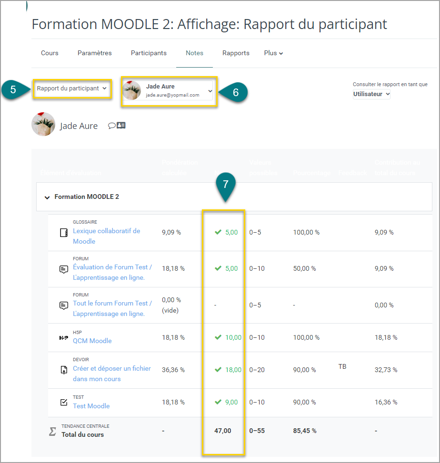
Task: Click the glossary icon for Lexique collaboratif
Action: click(64, 233)
